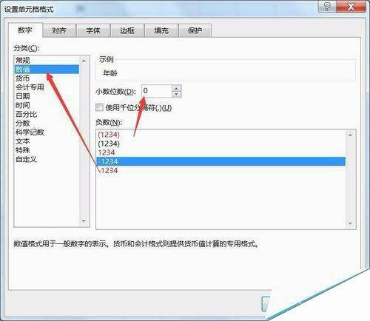Open the 填充 tab
The height and width of the screenshot is (321, 370).
[161, 30]
